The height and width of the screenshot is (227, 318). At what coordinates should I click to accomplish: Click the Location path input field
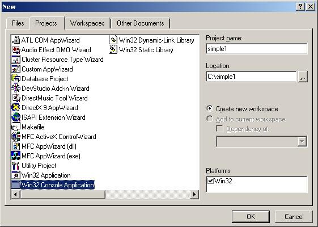coord(251,77)
